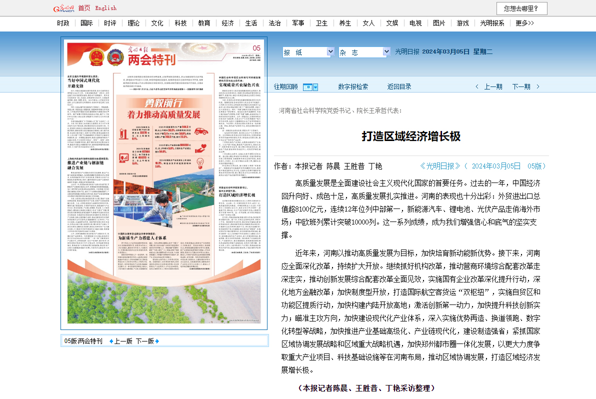
Task: Select the 经济 navigation tab
Action: point(227,23)
